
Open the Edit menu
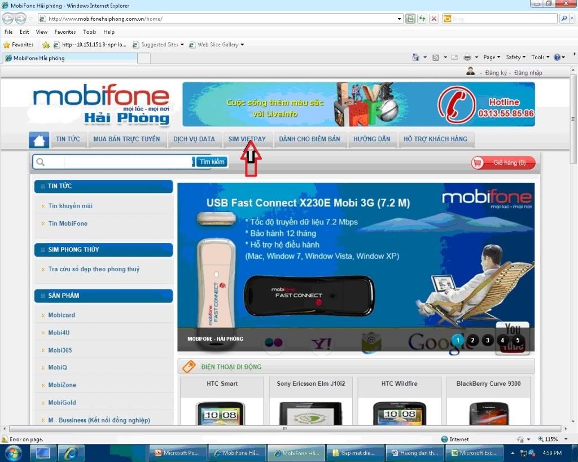[x=24, y=32]
